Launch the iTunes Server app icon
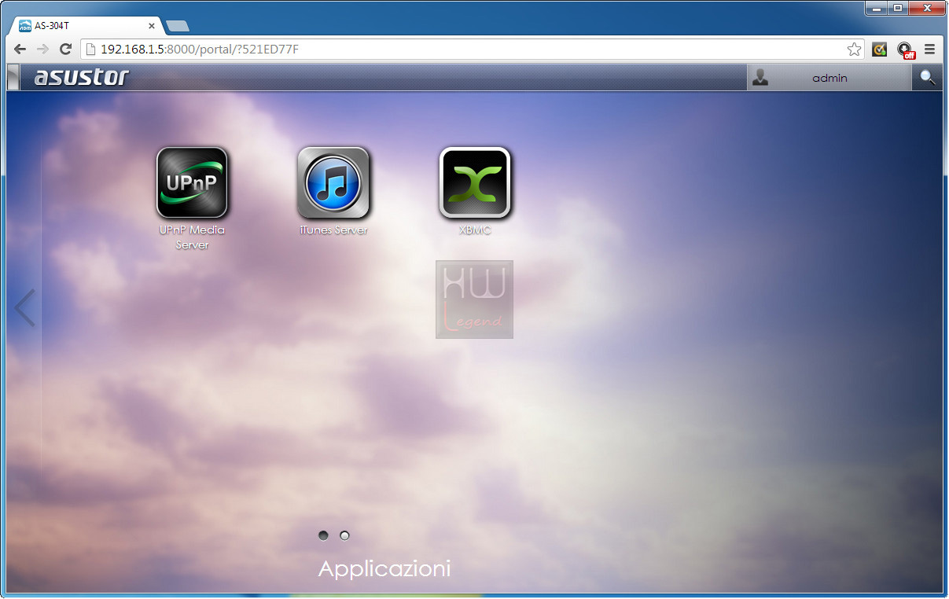 click(x=333, y=182)
